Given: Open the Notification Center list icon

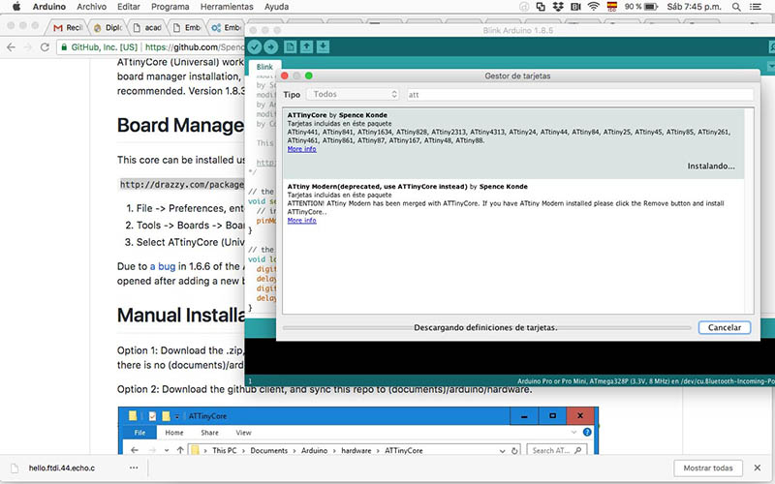Looking at the screenshot, I should [756, 7].
